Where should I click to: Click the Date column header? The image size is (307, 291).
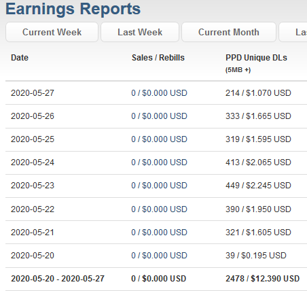[x=20, y=58]
